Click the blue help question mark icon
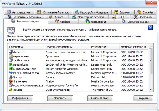This screenshot has height=111, width=159. click(x=150, y=28)
